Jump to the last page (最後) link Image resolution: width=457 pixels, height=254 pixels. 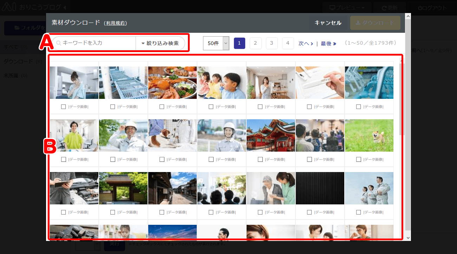[x=328, y=44]
